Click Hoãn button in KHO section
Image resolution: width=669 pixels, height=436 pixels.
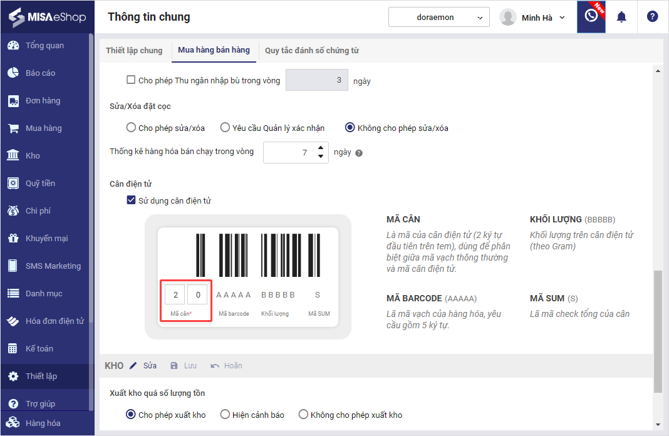pyautogui.click(x=226, y=366)
